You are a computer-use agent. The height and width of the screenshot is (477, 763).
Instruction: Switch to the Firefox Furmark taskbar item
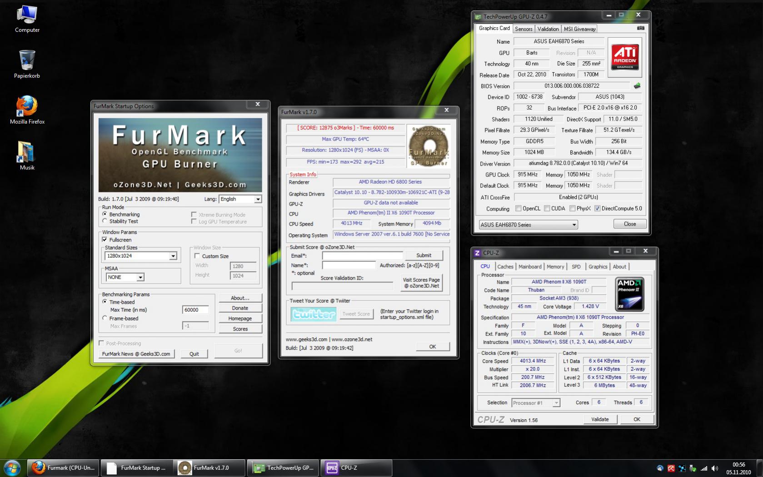64,468
